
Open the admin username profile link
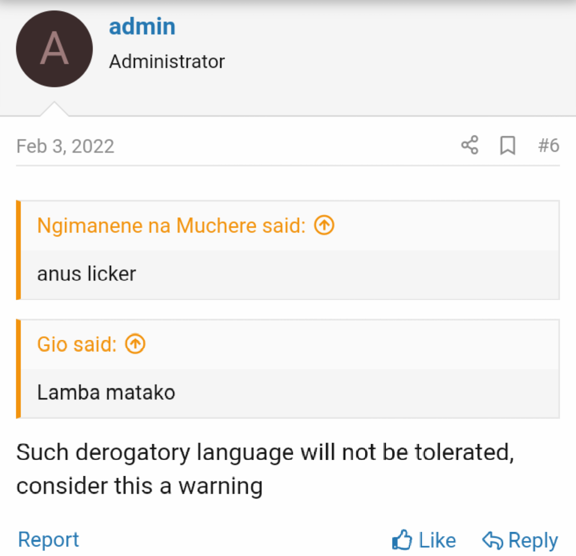pyautogui.click(x=142, y=26)
